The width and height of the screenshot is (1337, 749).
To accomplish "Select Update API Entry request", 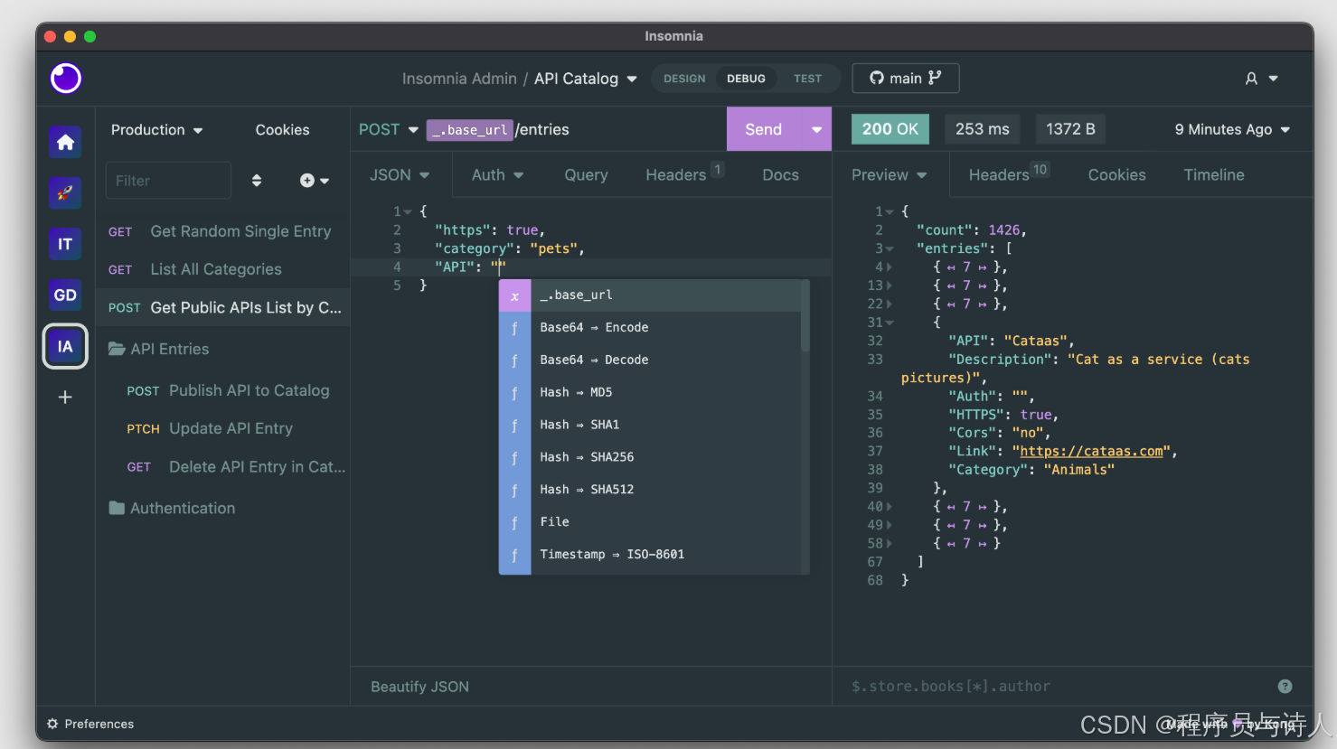I will tap(222, 429).
